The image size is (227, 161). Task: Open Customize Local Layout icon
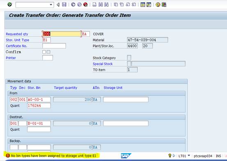point(164,5)
